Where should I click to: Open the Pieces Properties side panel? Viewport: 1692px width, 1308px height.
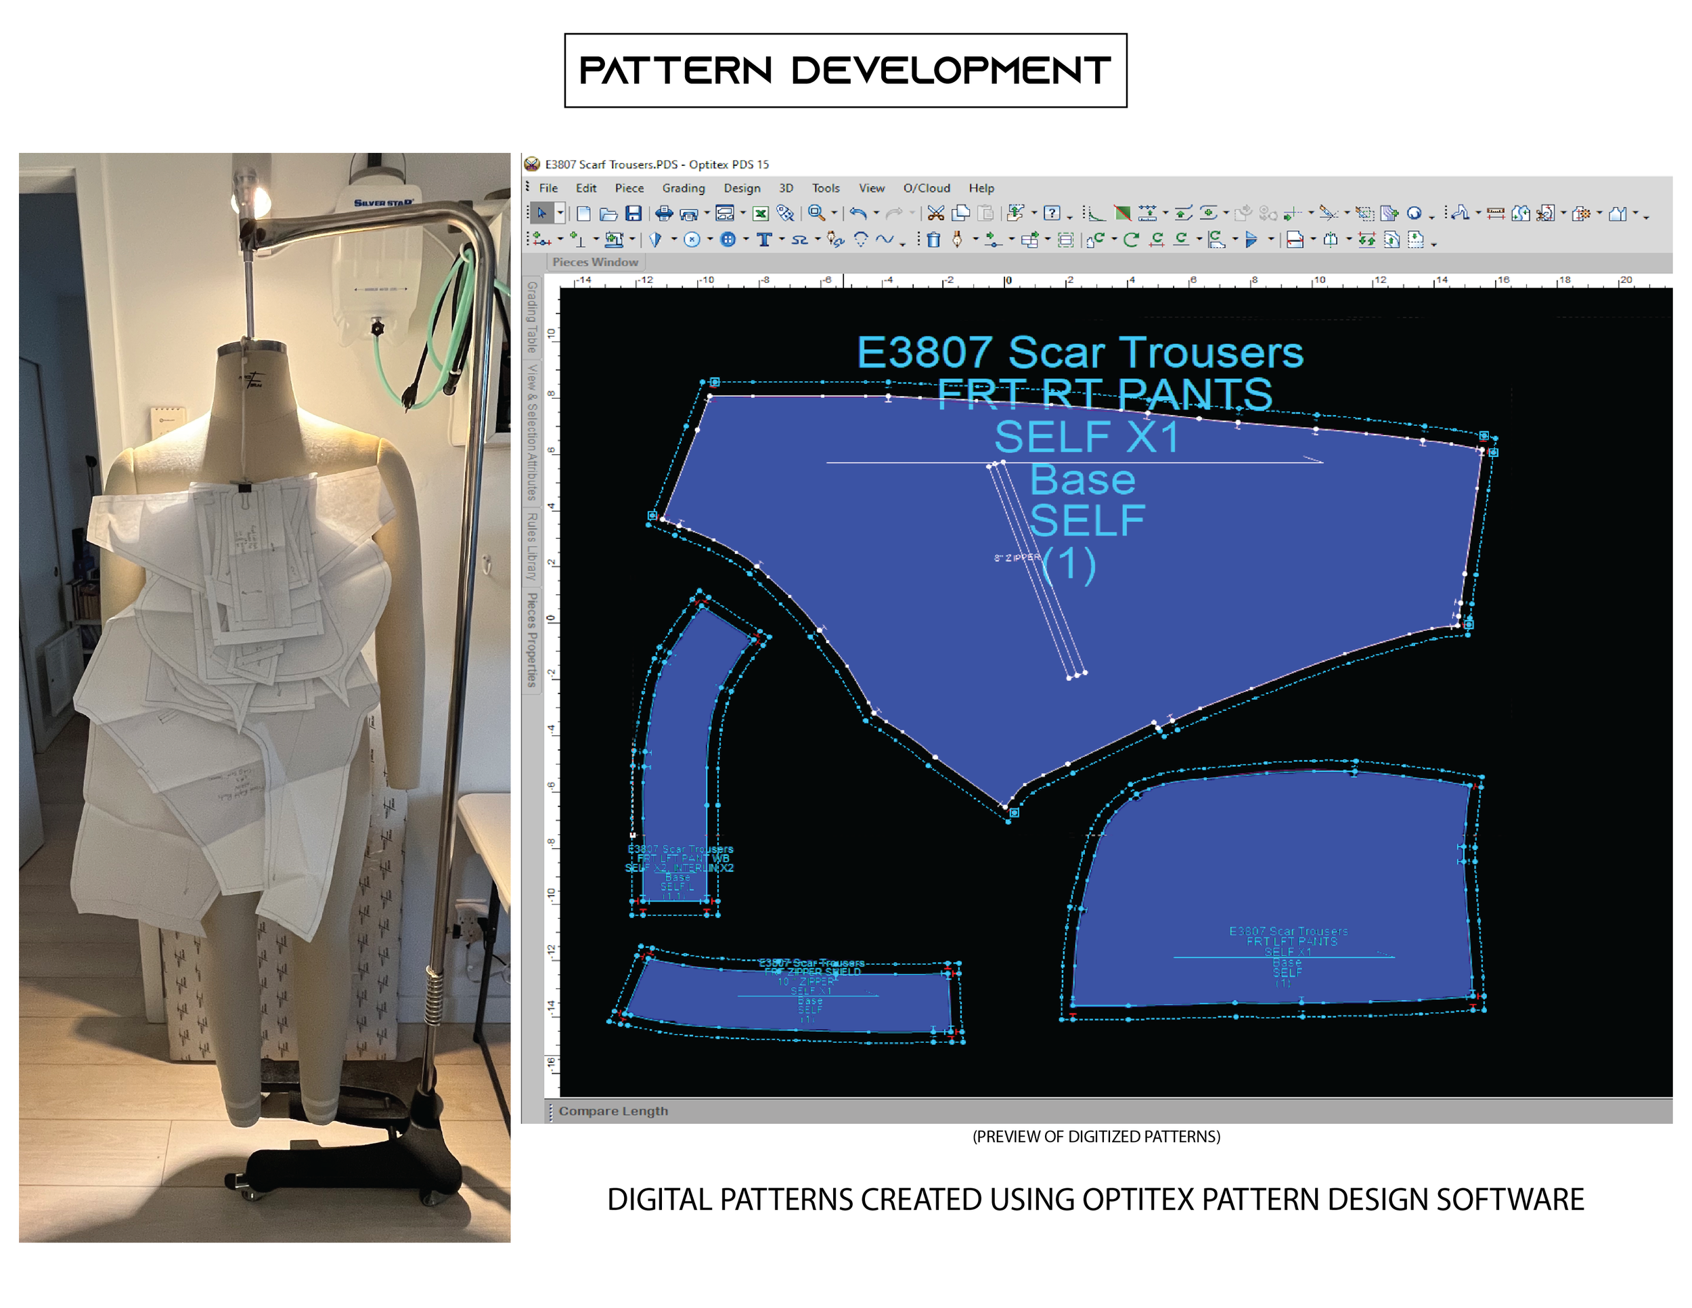tap(531, 638)
